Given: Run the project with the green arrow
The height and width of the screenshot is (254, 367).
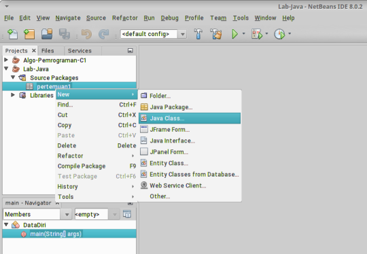Looking at the screenshot, I should tap(234, 34).
